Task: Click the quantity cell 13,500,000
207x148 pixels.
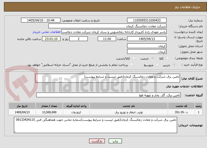Action: pyautogui.click(x=49, y=112)
